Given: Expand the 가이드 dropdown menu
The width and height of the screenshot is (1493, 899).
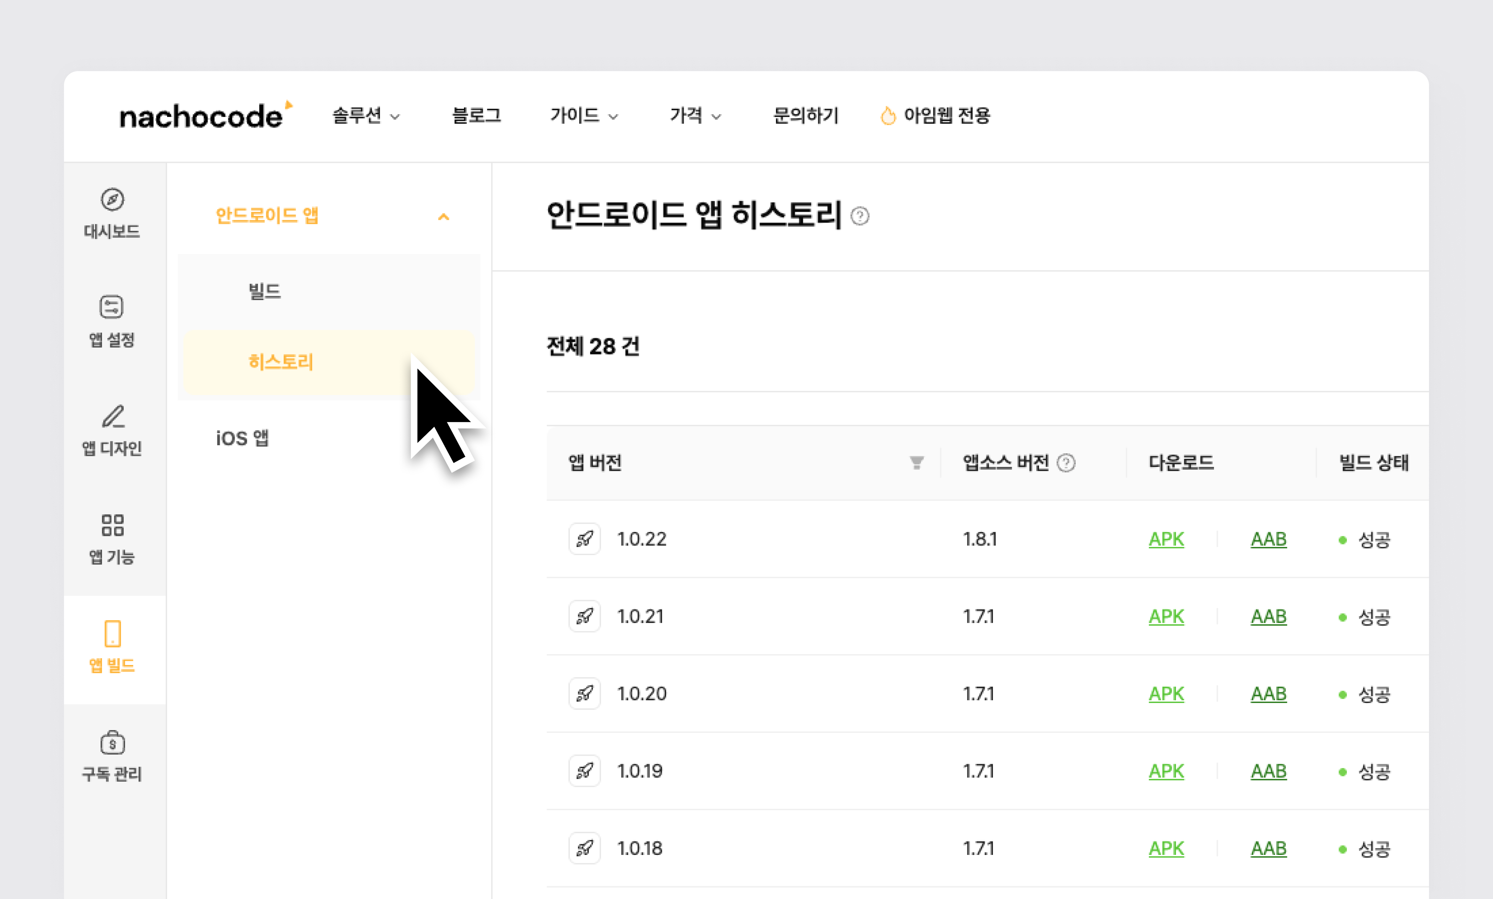Looking at the screenshot, I should point(584,116).
